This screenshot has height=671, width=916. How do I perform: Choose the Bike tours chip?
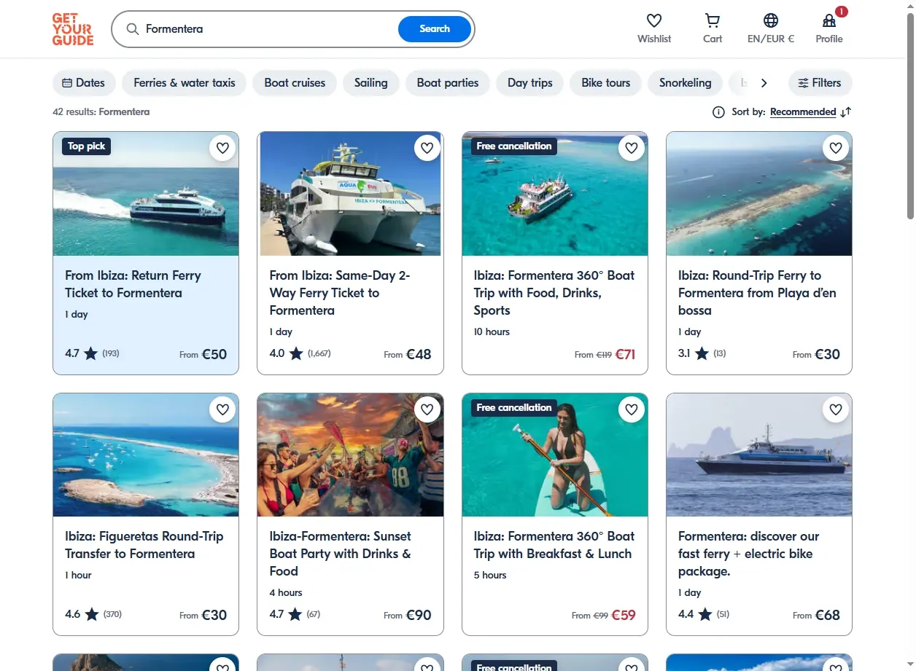pyautogui.click(x=605, y=83)
